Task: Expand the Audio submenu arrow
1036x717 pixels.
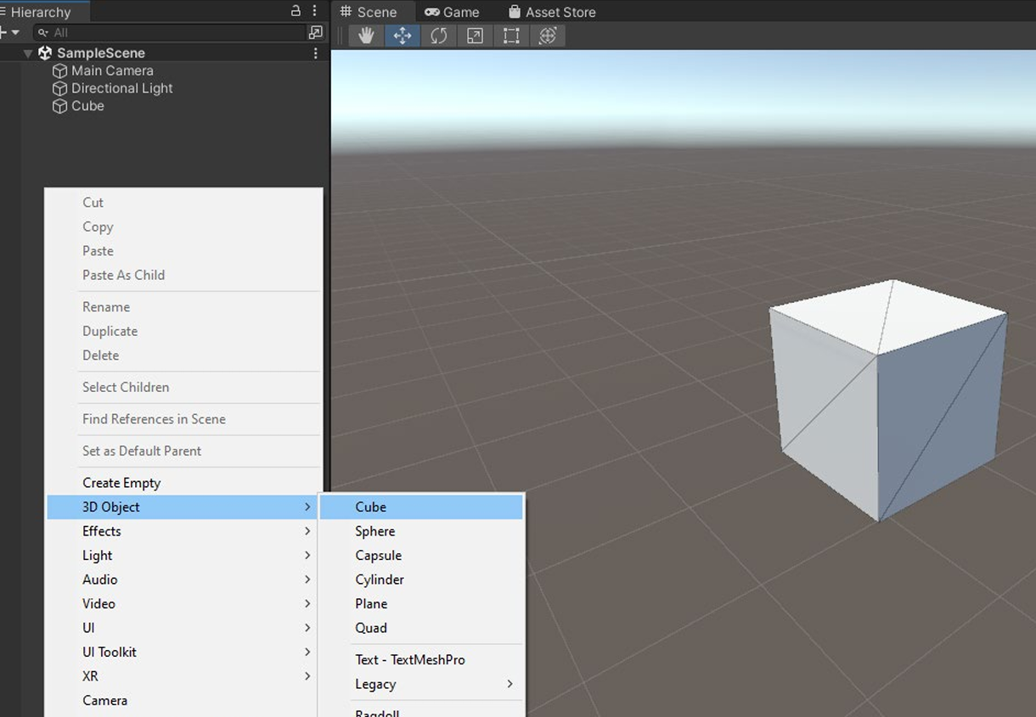Action: [x=307, y=580]
